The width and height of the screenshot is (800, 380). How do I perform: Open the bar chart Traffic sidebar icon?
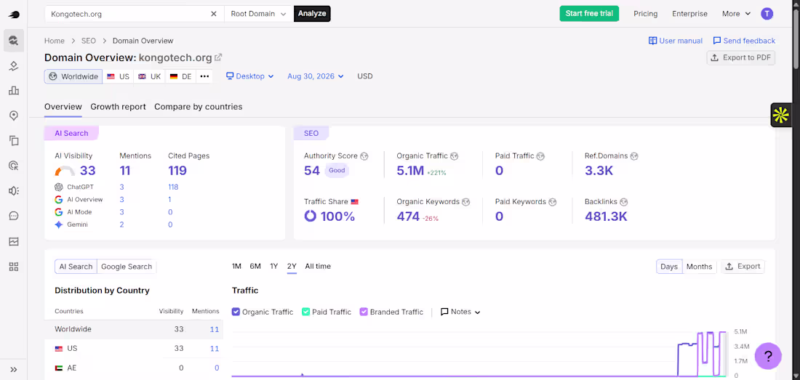(x=14, y=91)
